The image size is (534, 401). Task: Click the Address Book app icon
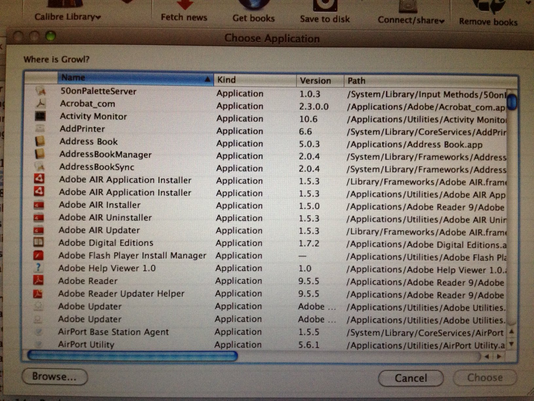40,141
